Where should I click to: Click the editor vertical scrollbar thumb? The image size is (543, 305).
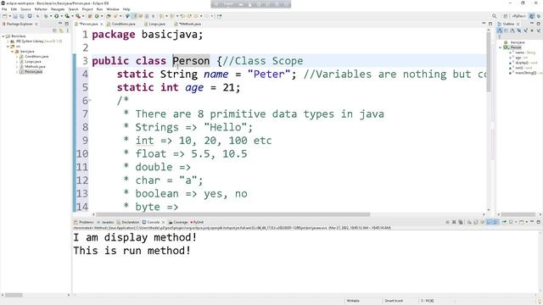[489, 62]
